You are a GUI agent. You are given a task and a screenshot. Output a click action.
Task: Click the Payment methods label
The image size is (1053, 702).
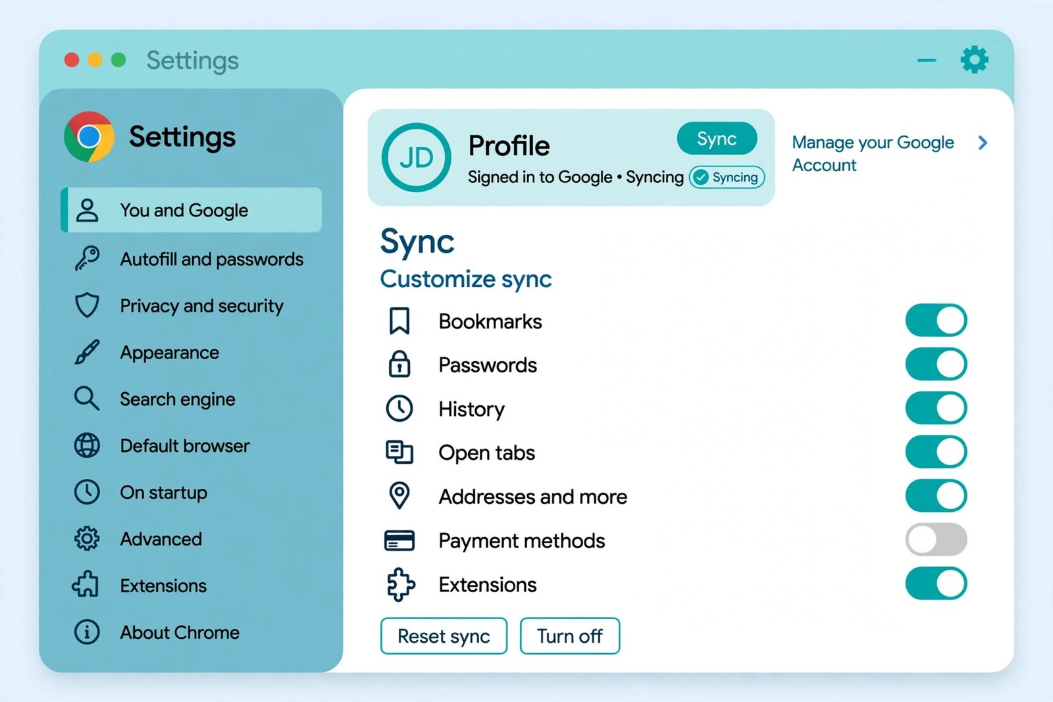522,540
